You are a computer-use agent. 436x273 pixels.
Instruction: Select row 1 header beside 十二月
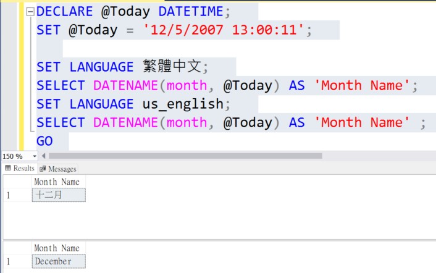tap(17, 195)
